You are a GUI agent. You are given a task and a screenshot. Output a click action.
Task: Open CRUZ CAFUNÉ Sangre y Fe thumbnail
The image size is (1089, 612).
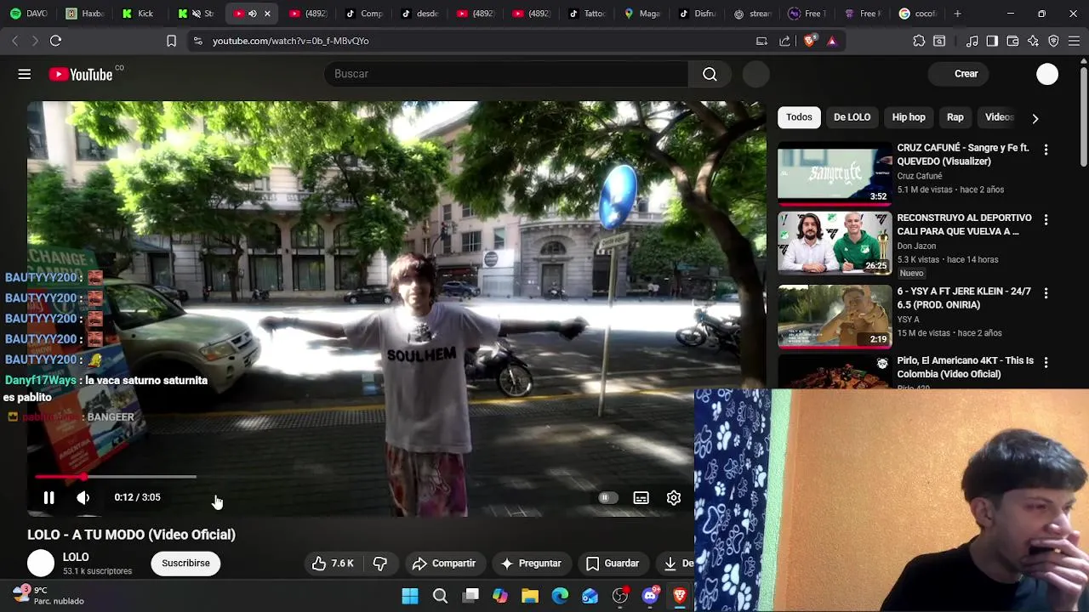click(x=835, y=173)
